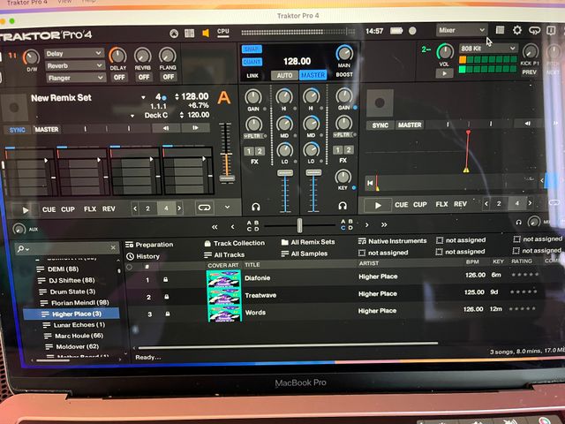Viewport: 565px width, 424px height.
Task: Click Deck A tempo fader
Action: click(227, 178)
